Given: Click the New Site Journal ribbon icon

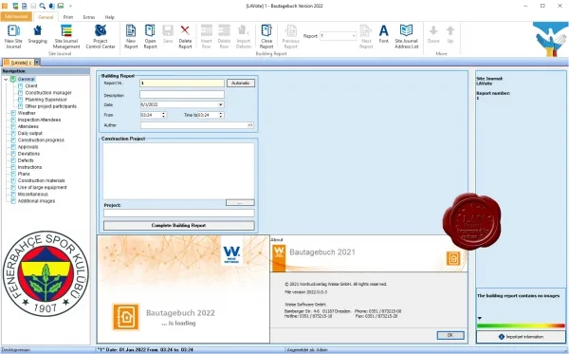Looking at the screenshot, I should coord(13,31).
